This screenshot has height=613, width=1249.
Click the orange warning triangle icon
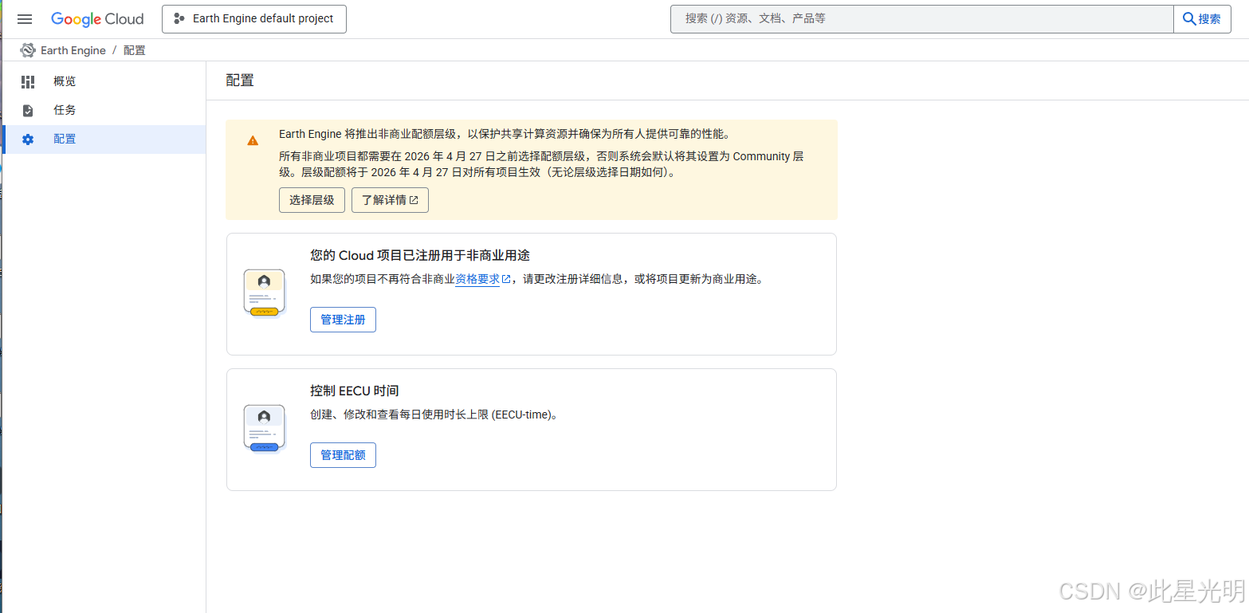(x=253, y=139)
